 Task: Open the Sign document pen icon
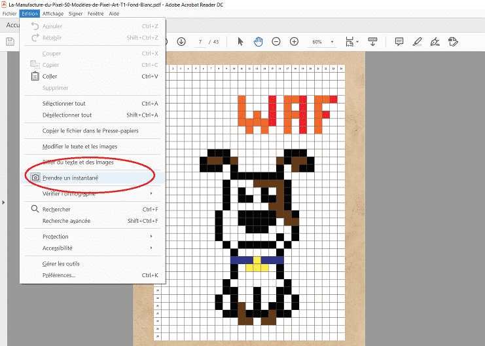tap(435, 41)
